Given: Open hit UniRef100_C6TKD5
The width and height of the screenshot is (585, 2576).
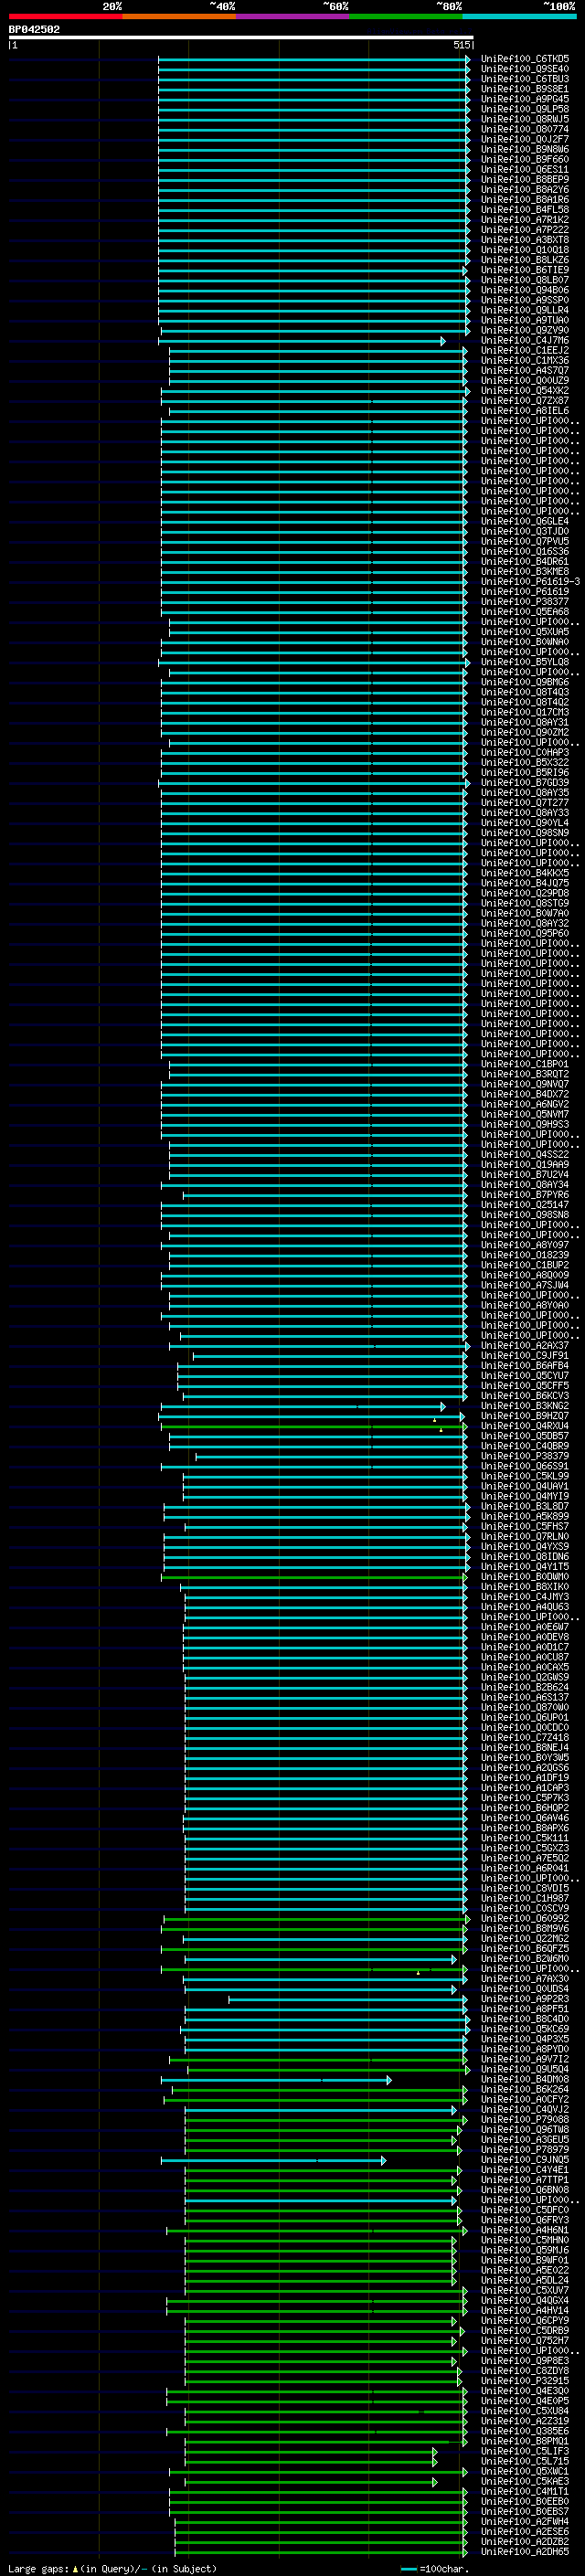Looking at the screenshot, I should coord(524,59).
